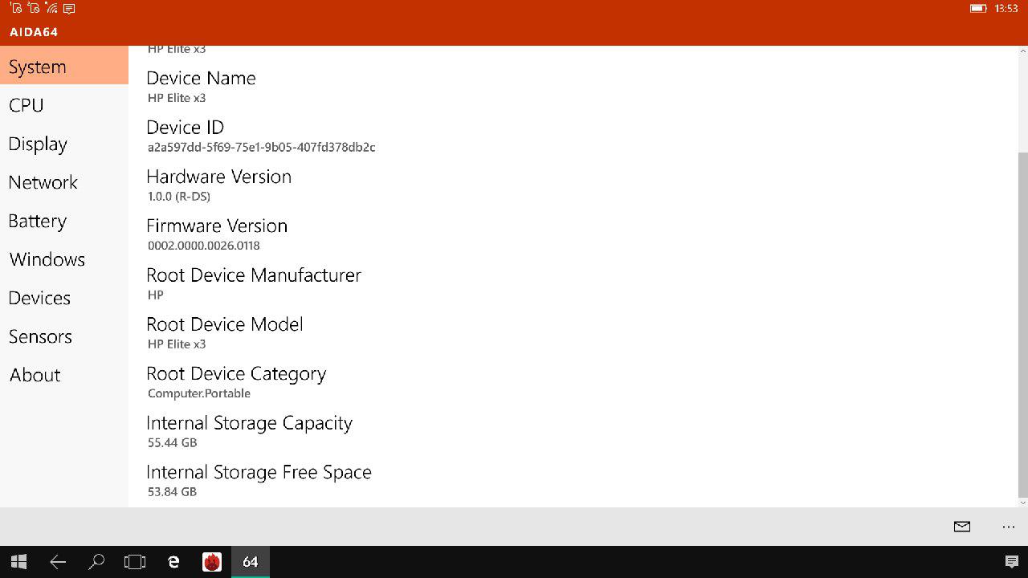Click the 55.44 GB storage capacity value
This screenshot has width=1028, height=578.
(172, 442)
